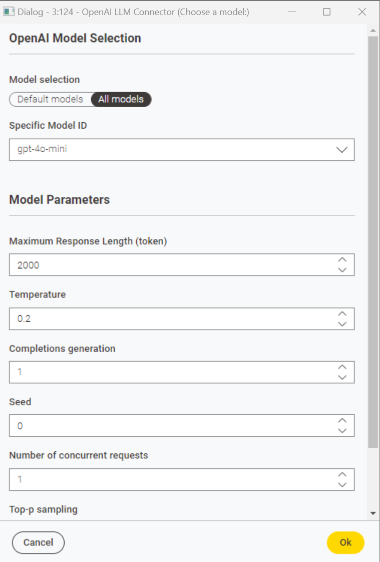Switch to Default models option

tap(50, 99)
